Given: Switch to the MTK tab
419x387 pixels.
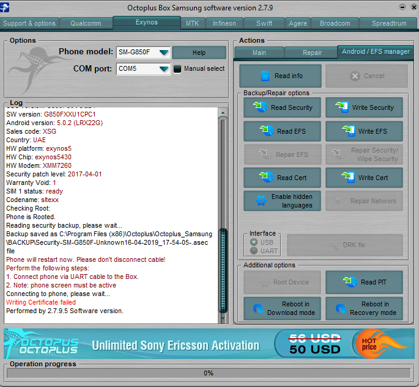Looking at the screenshot, I should pyautogui.click(x=193, y=23).
